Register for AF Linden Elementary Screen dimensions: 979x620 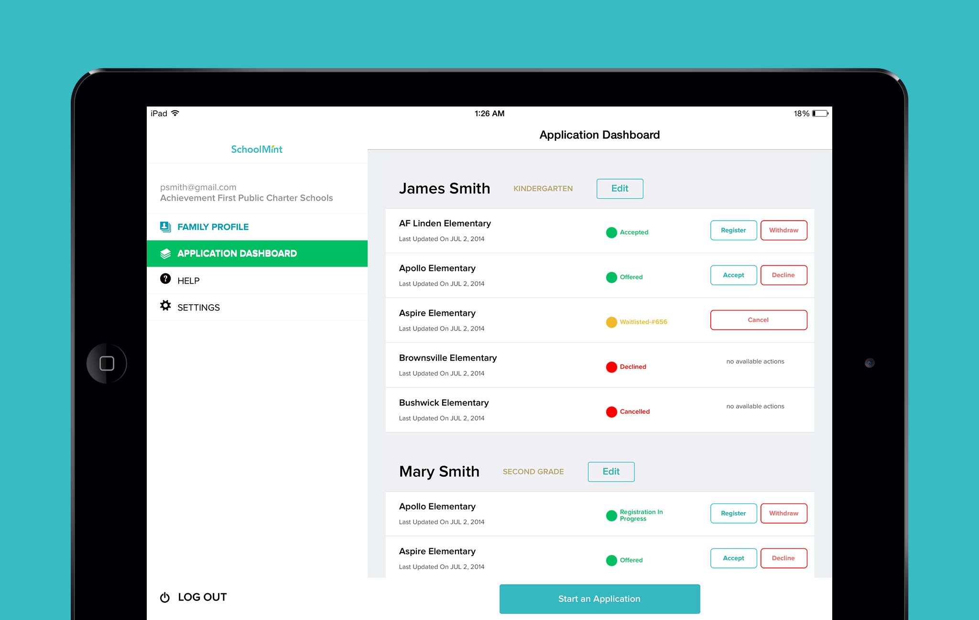[x=733, y=230]
